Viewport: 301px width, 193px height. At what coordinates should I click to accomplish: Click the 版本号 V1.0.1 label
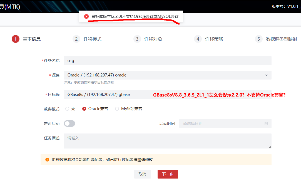click(x=286, y=6)
